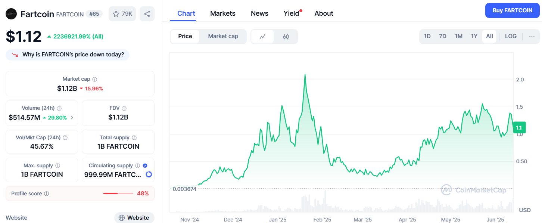The width and height of the screenshot is (542, 223).
Task: Open the News tab
Action: [x=259, y=13]
